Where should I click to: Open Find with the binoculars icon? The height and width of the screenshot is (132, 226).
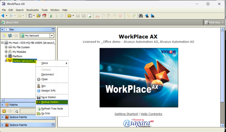pos(141,16)
